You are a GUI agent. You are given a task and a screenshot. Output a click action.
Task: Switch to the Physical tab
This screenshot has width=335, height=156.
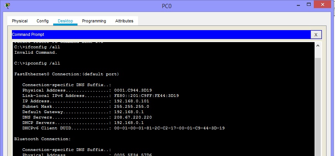click(x=20, y=21)
